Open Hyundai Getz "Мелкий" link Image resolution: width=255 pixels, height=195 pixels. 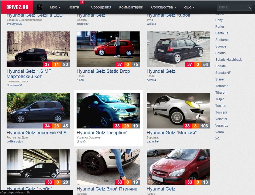[x=172, y=133]
